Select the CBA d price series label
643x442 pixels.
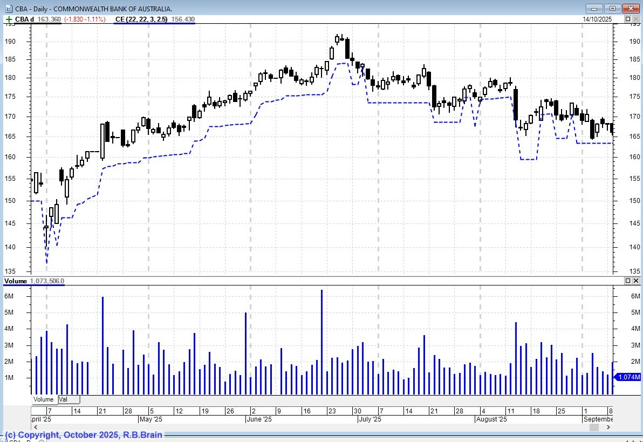click(24, 19)
